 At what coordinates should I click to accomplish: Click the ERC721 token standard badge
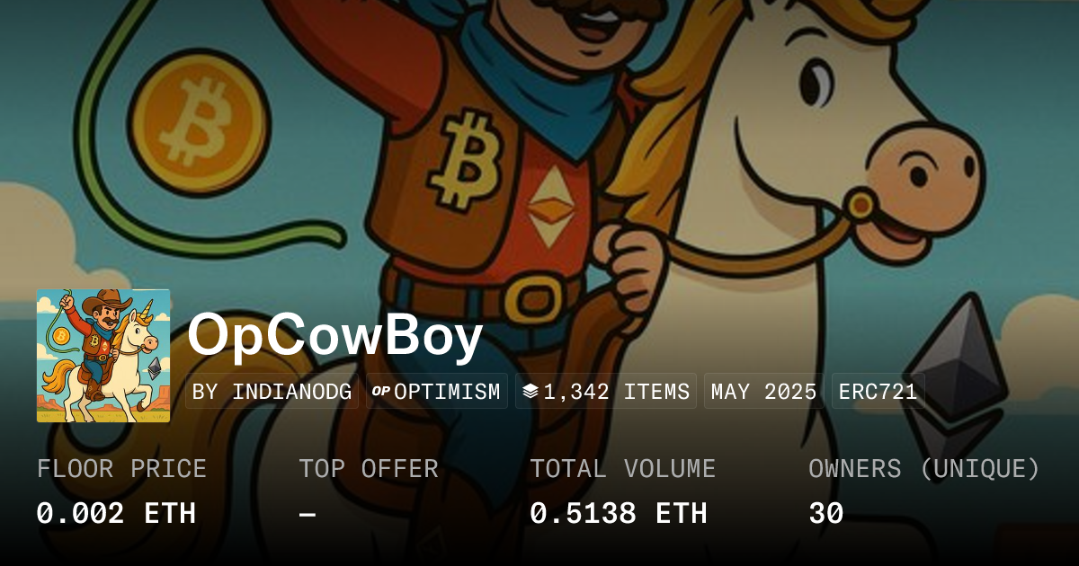[x=878, y=392]
